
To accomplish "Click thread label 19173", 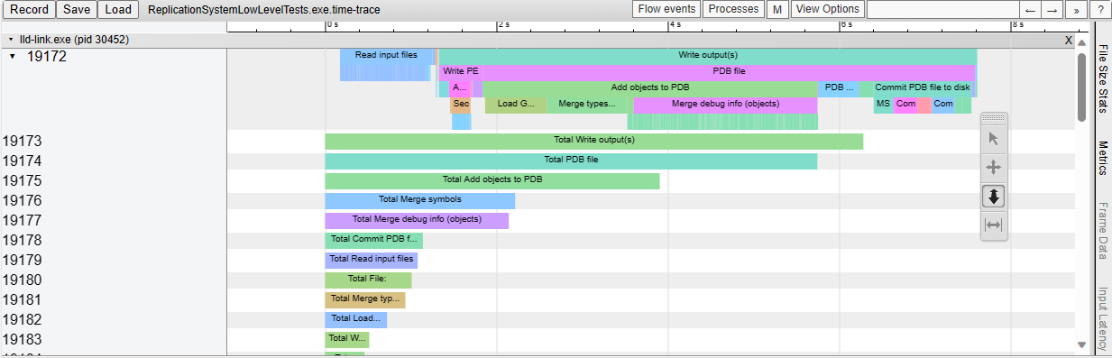I will pyautogui.click(x=22, y=141).
